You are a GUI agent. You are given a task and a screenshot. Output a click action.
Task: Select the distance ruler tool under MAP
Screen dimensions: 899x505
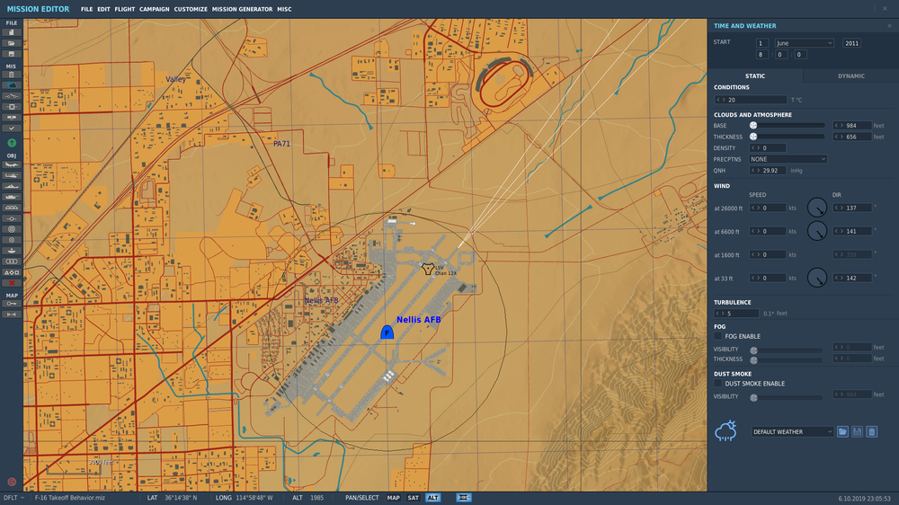click(11, 315)
